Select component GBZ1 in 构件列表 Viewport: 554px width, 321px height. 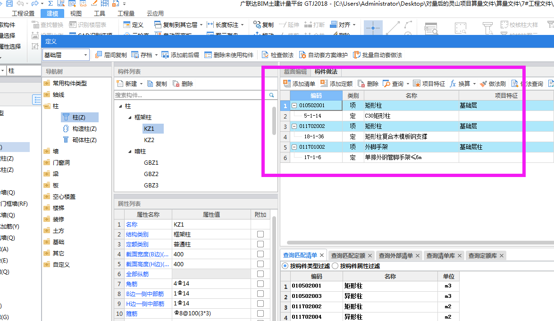pos(151,162)
